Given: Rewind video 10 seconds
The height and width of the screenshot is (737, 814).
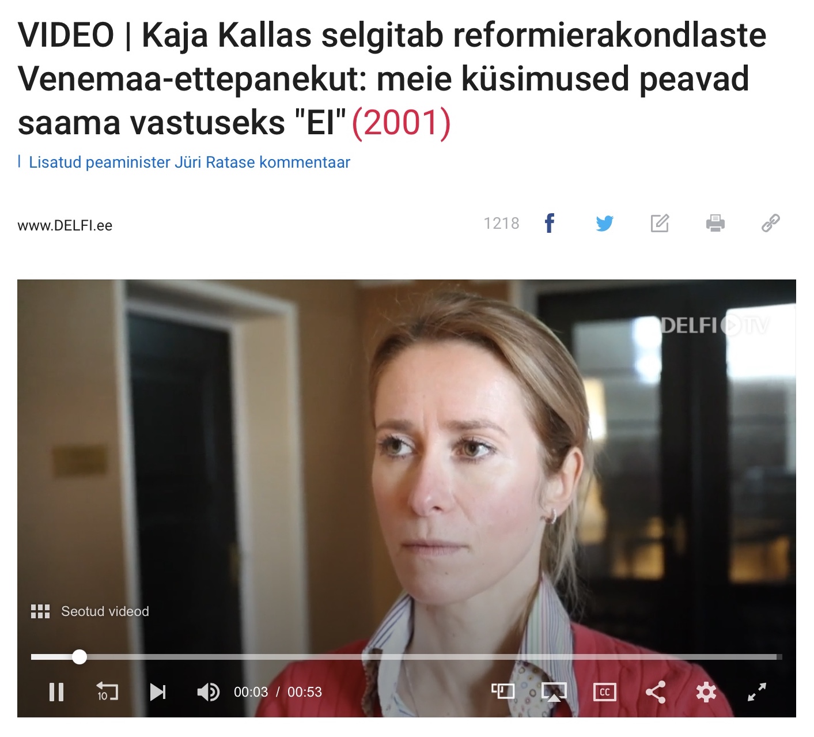Looking at the screenshot, I should pos(107,691).
